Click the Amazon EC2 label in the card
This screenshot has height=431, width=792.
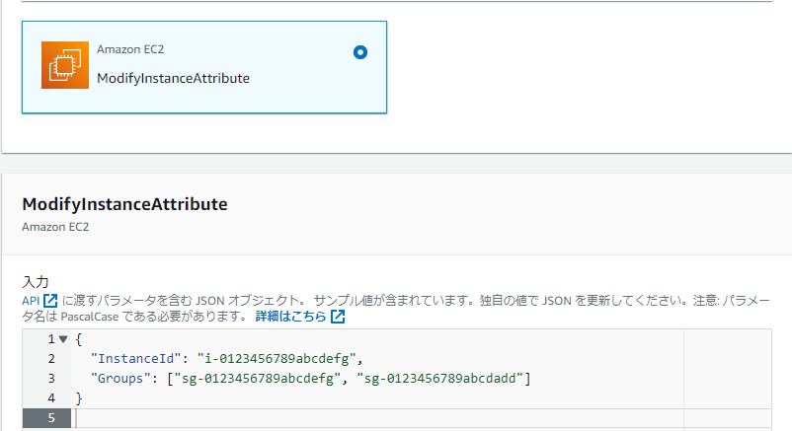pyautogui.click(x=130, y=49)
